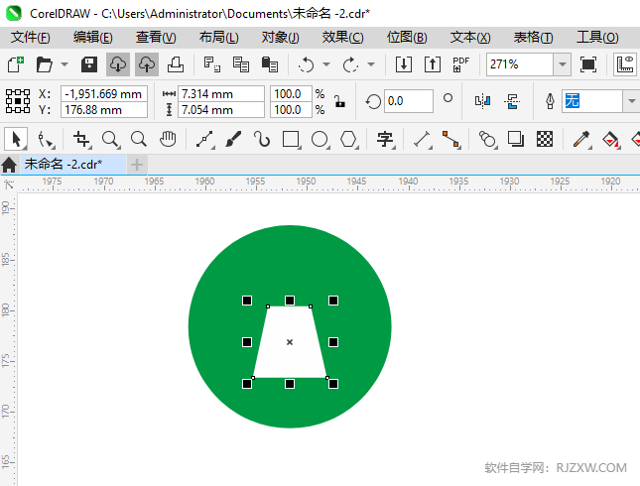Viewport: 640px width, 486px height.
Task: Select the Pan hand tool
Action: pos(168,140)
